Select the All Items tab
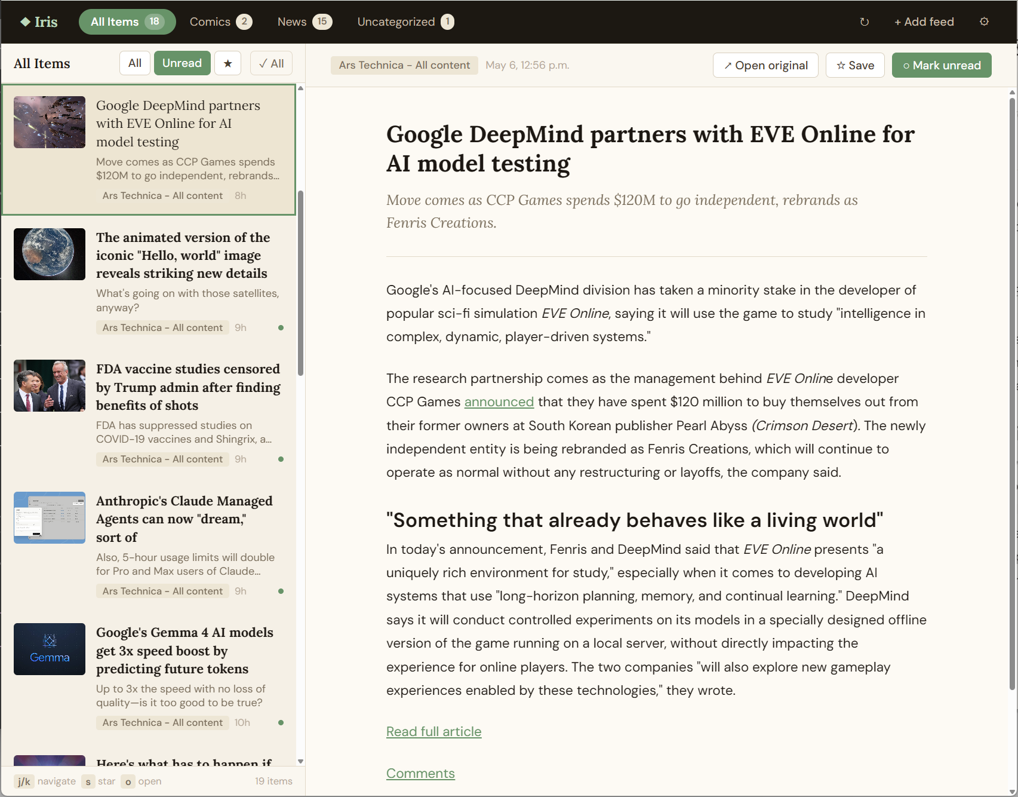This screenshot has height=797, width=1018. [127, 22]
